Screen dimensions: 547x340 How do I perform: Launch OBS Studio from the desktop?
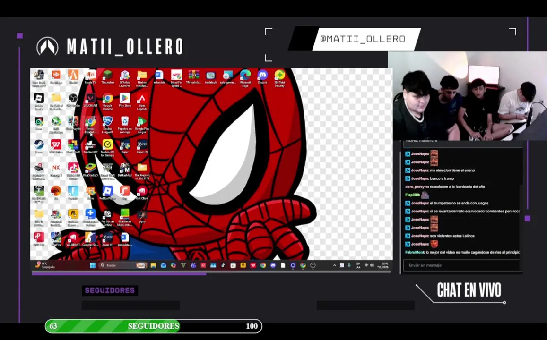[73, 100]
